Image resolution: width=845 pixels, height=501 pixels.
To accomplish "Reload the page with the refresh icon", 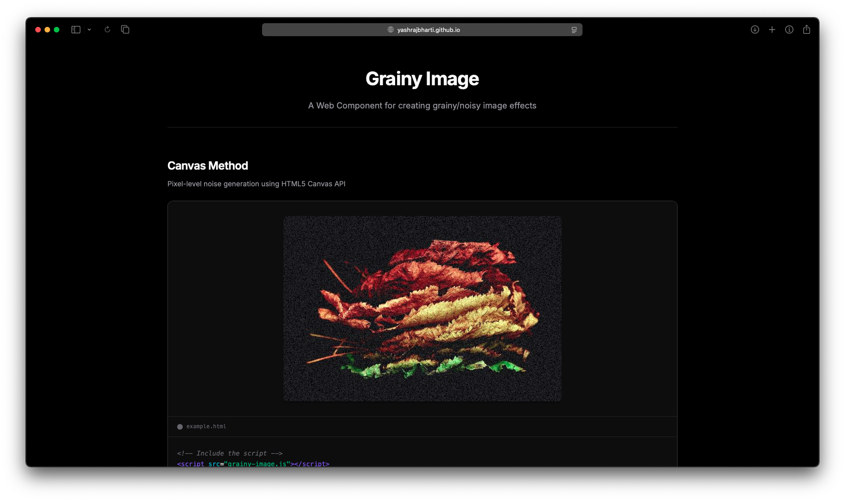I will (x=107, y=30).
